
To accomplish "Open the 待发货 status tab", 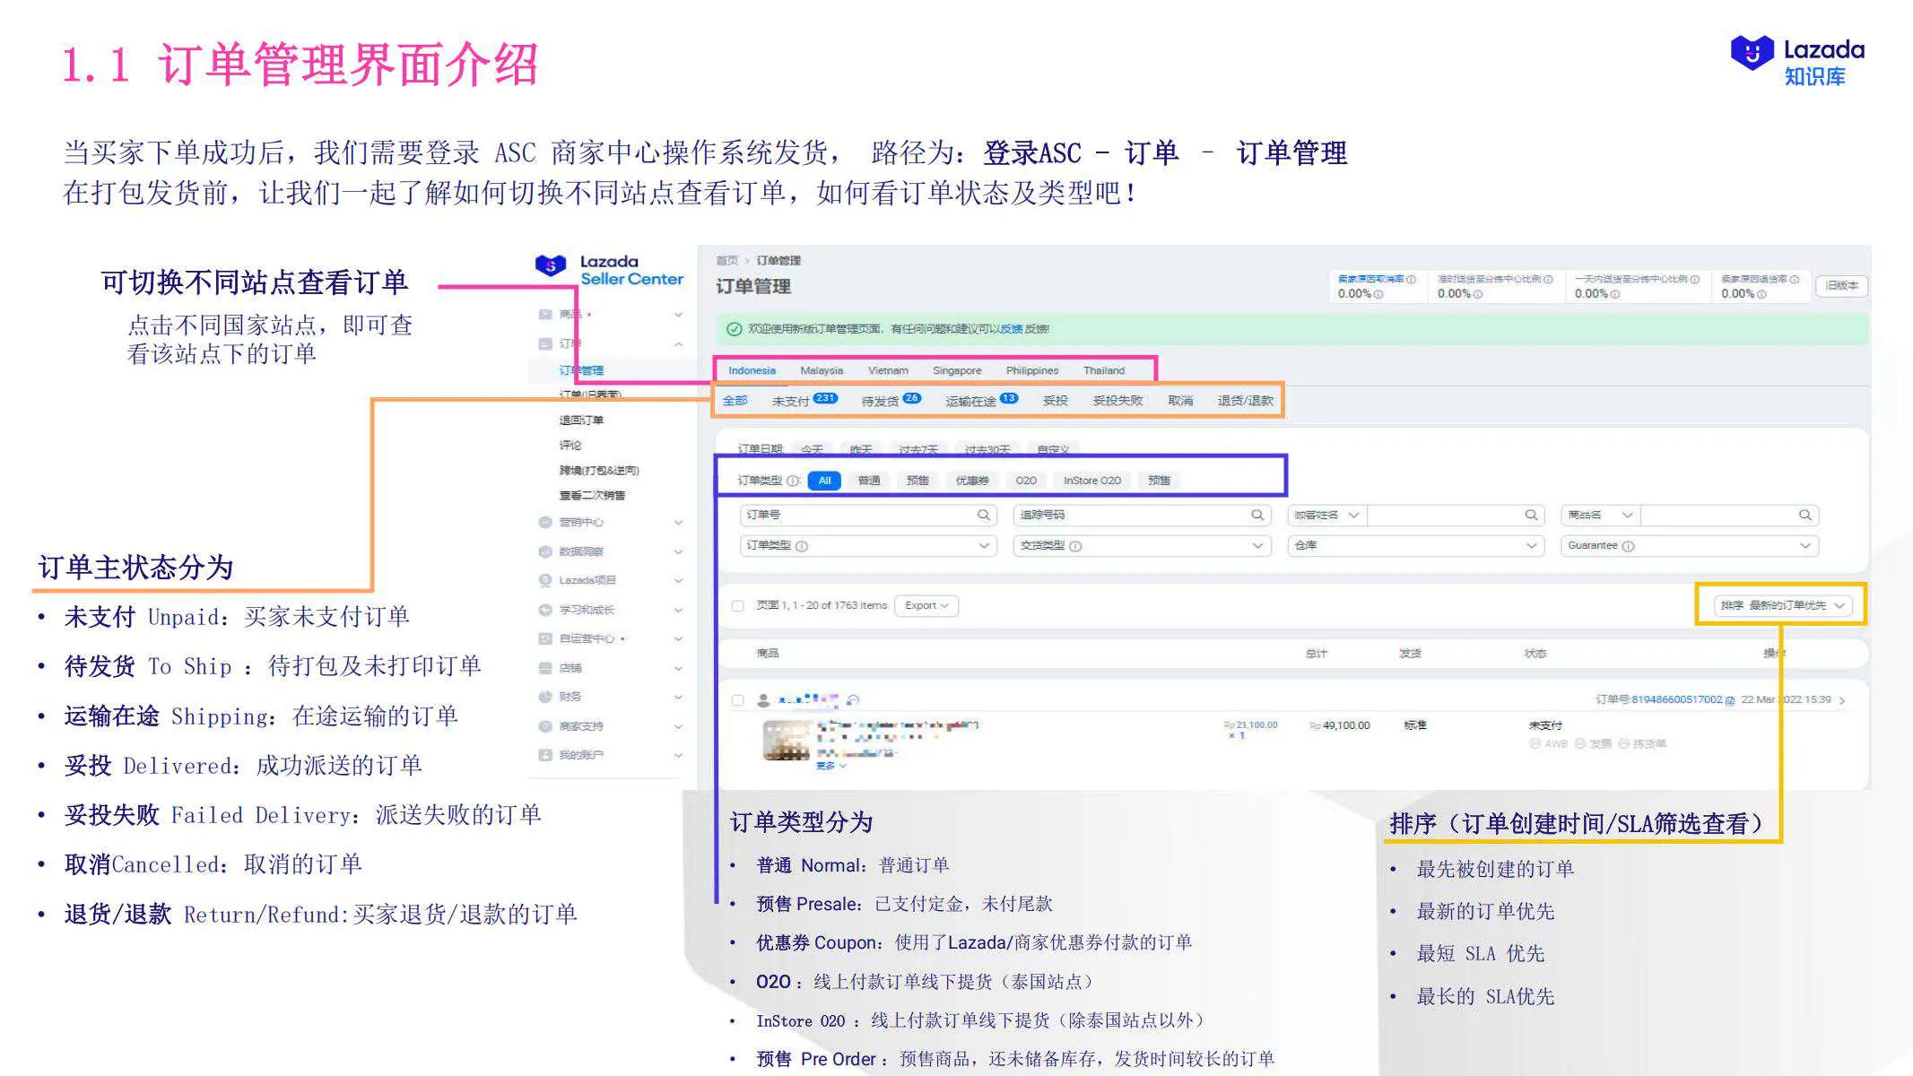I will pyautogui.click(x=883, y=401).
